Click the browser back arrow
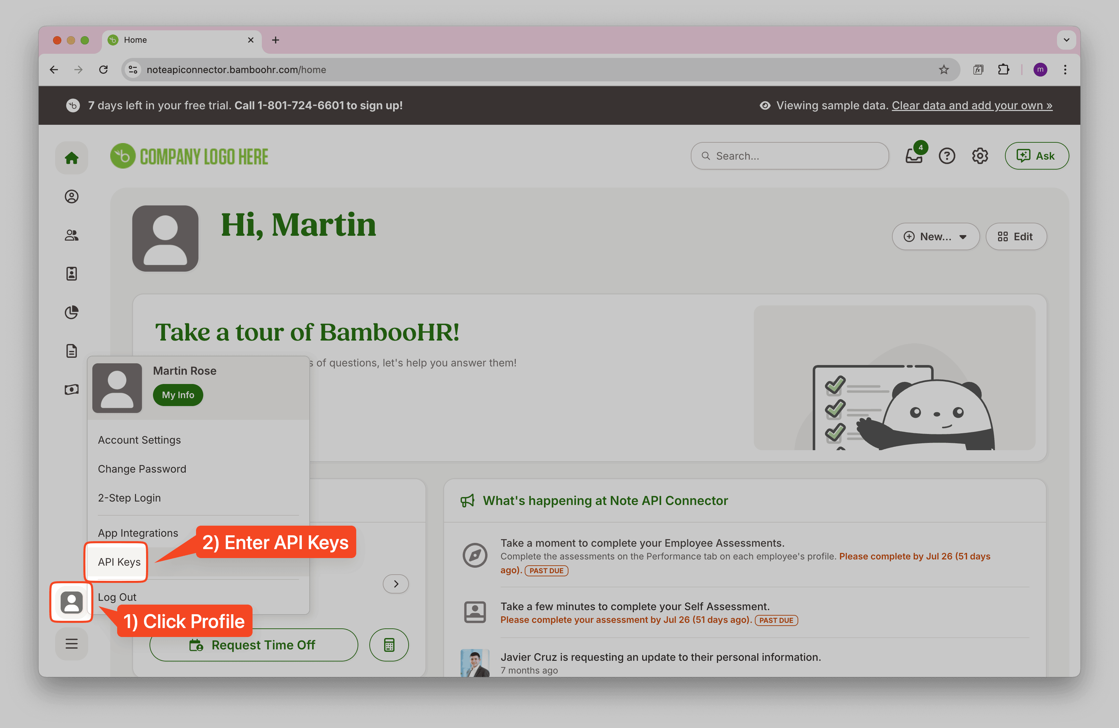The height and width of the screenshot is (728, 1119). coord(54,70)
